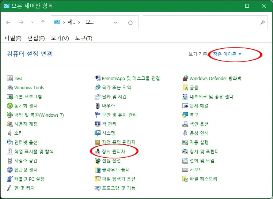Click the 국가 또는 지역 globe icon
273x199 pixels.
98,87
